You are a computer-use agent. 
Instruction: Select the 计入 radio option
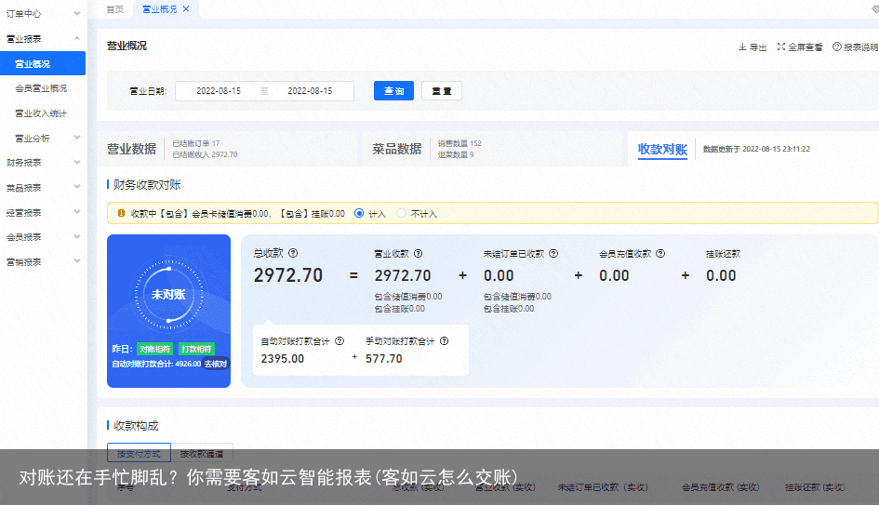(x=359, y=214)
